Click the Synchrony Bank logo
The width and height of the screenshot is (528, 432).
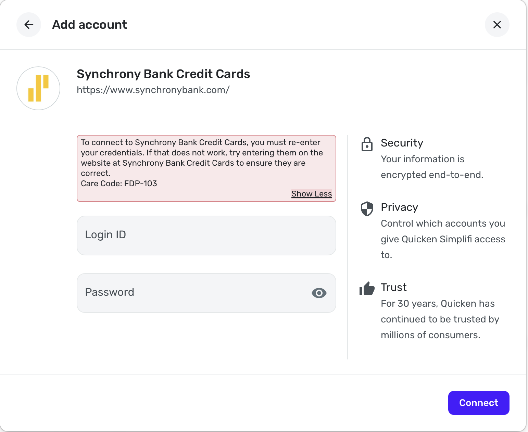click(38, 88)
